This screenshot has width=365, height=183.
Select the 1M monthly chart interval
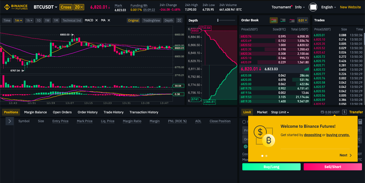(56, 20)
